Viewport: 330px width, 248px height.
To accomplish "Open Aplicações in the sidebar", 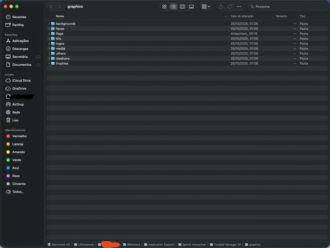I will (x=17, y=41).
